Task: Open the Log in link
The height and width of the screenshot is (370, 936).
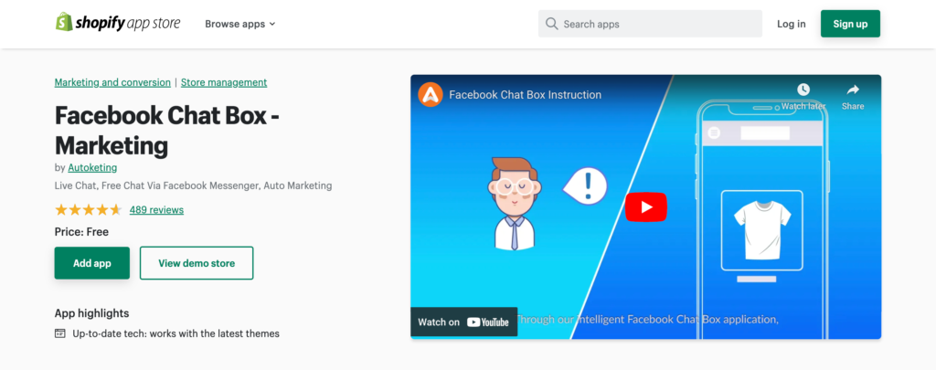Action: coord(791,24)
